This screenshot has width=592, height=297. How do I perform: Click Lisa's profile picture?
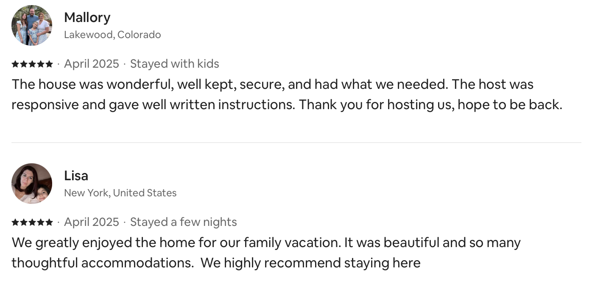(32, 184)
